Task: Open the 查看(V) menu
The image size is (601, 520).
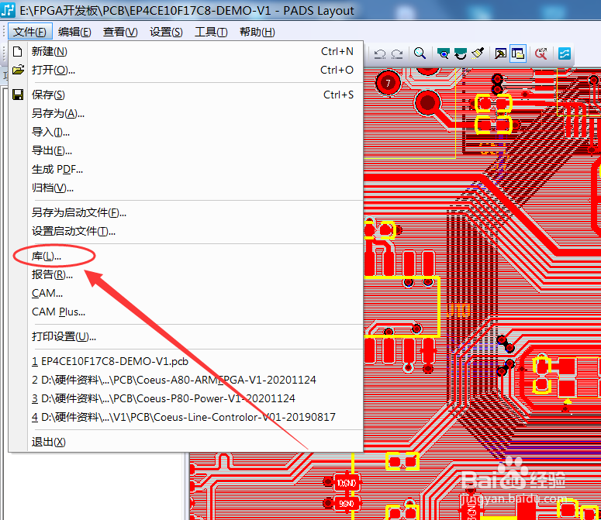Action: click(120, 32)
